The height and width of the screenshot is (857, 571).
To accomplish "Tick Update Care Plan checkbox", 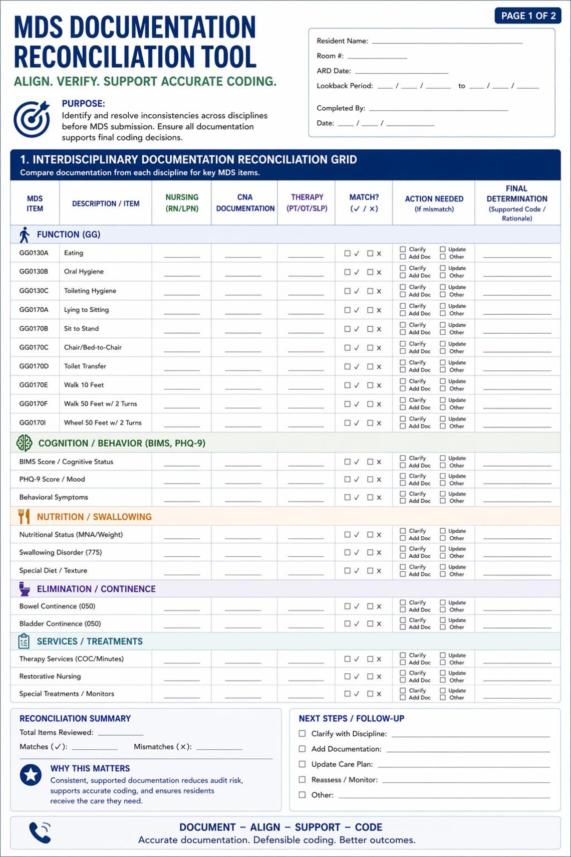I will pos(302,764).
